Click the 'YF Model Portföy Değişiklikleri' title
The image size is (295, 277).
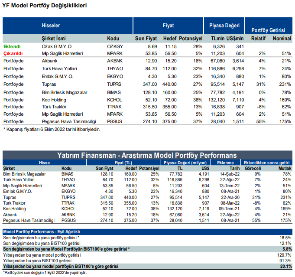(44, 6)
